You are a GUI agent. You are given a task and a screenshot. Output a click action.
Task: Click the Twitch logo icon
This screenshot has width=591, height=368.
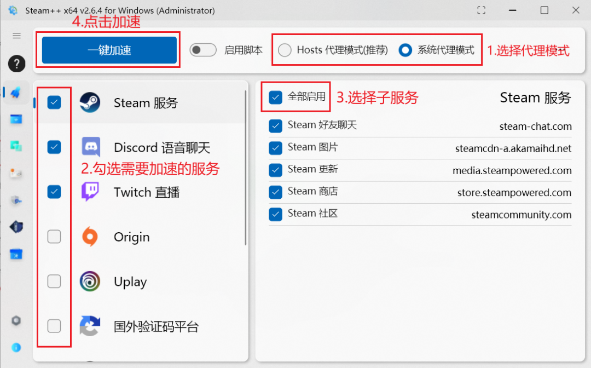pos(90,192)
